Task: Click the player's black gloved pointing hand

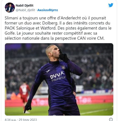Action: coord(28,106)
